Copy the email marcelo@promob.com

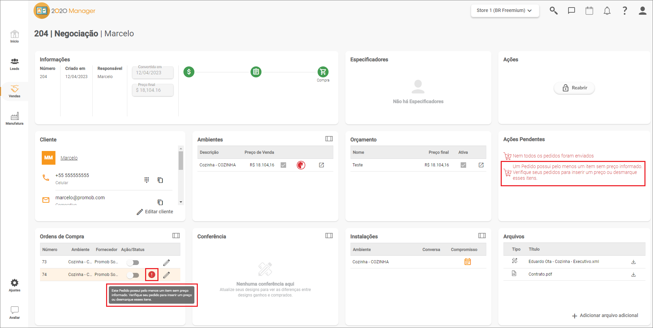click(160, 202)
